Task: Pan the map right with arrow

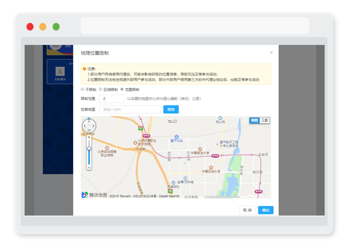Action: 93,126
